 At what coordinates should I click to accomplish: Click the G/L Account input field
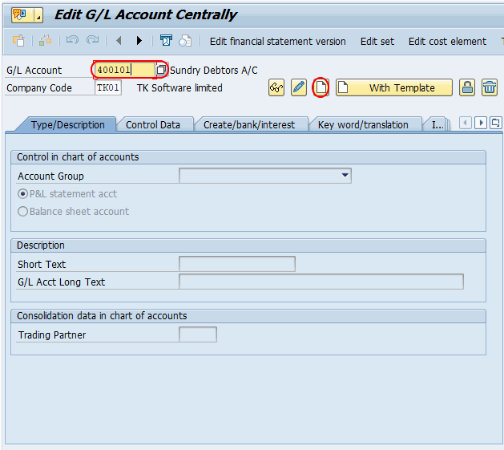coord(124,70)
